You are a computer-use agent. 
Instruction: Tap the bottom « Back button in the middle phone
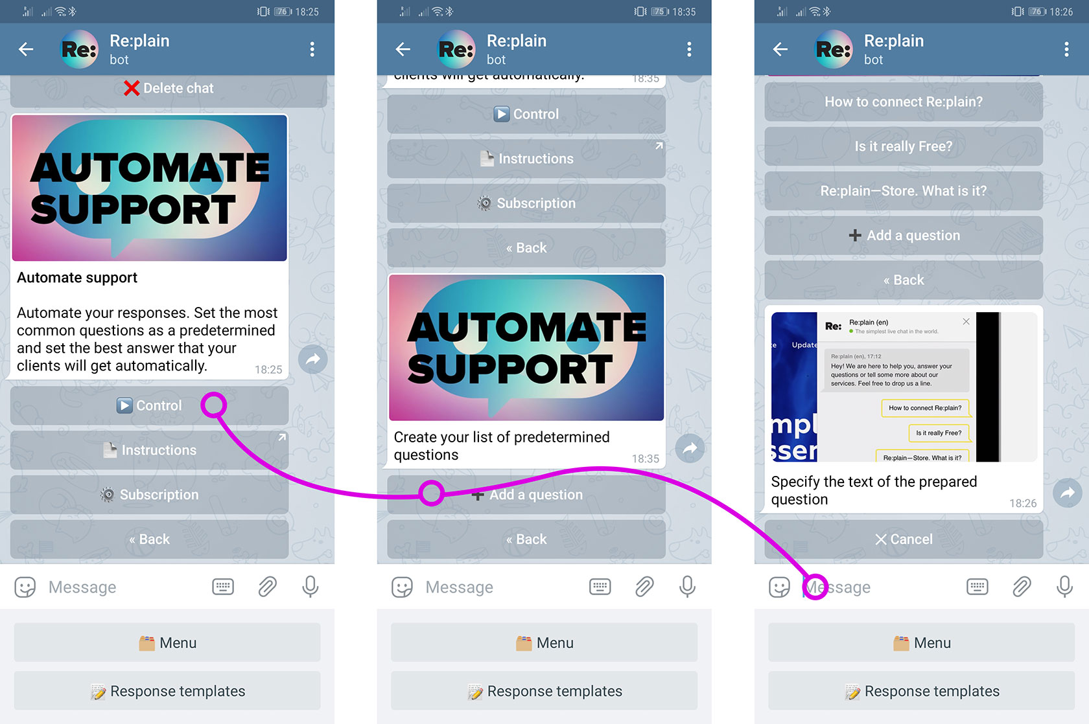pos(526,539)
